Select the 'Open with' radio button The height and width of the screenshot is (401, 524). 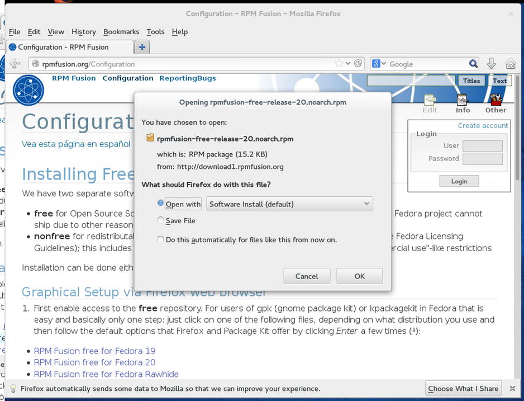coord(161,204)
